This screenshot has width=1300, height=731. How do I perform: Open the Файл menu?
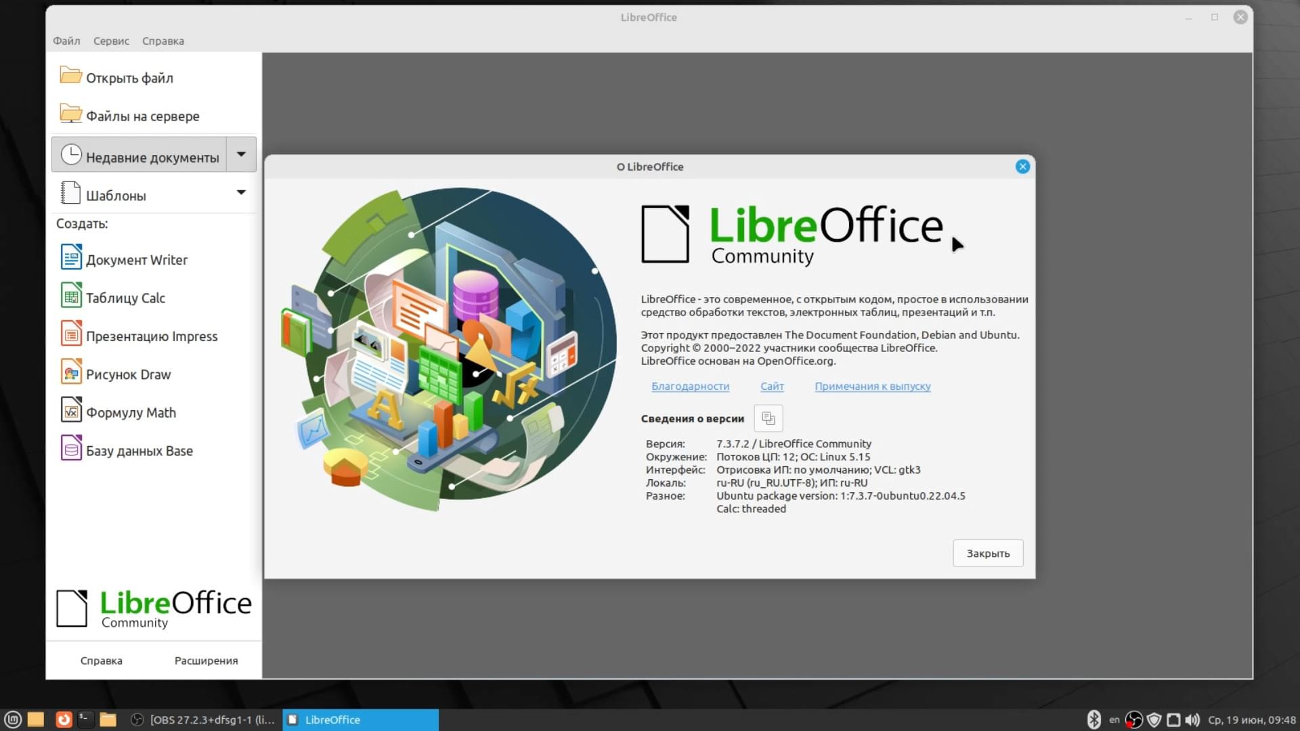(x=66, y=41)
